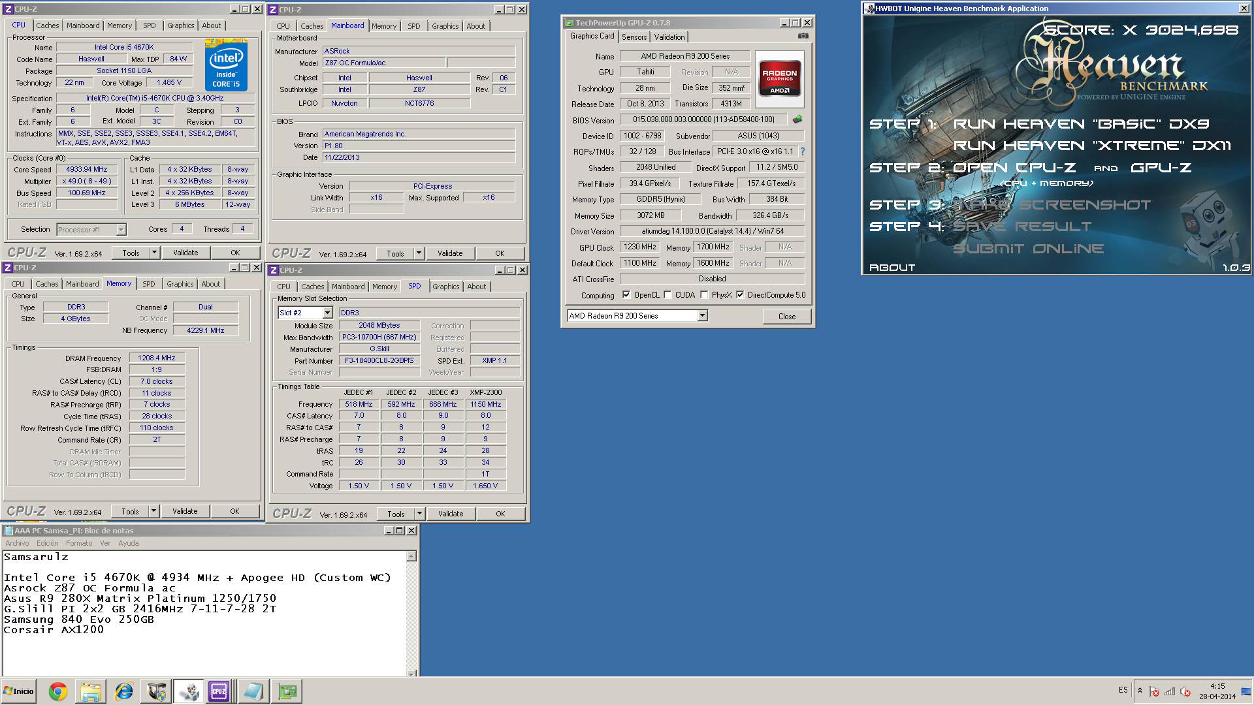Open the Action Center flag icon
This screenshot has width=1254, height=705.
1154,691
